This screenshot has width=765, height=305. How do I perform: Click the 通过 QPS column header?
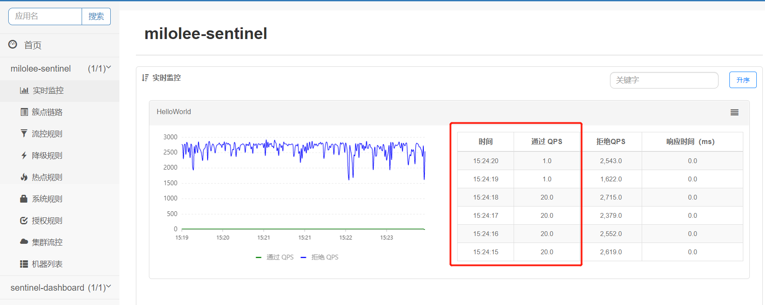547,141
